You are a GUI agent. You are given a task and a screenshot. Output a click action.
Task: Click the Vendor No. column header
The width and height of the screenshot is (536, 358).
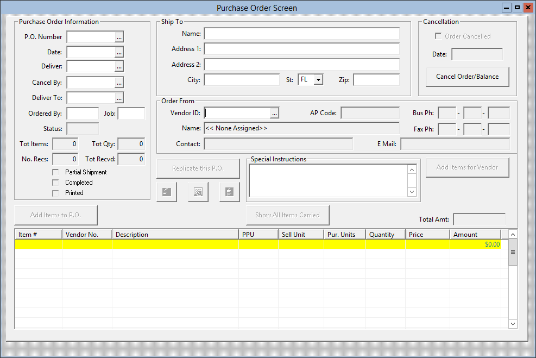tap(87, 235)
